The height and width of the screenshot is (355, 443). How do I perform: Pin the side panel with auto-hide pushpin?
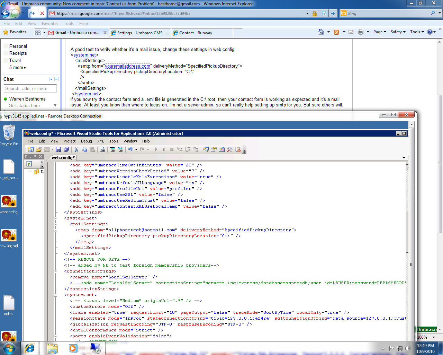point(35,157)
